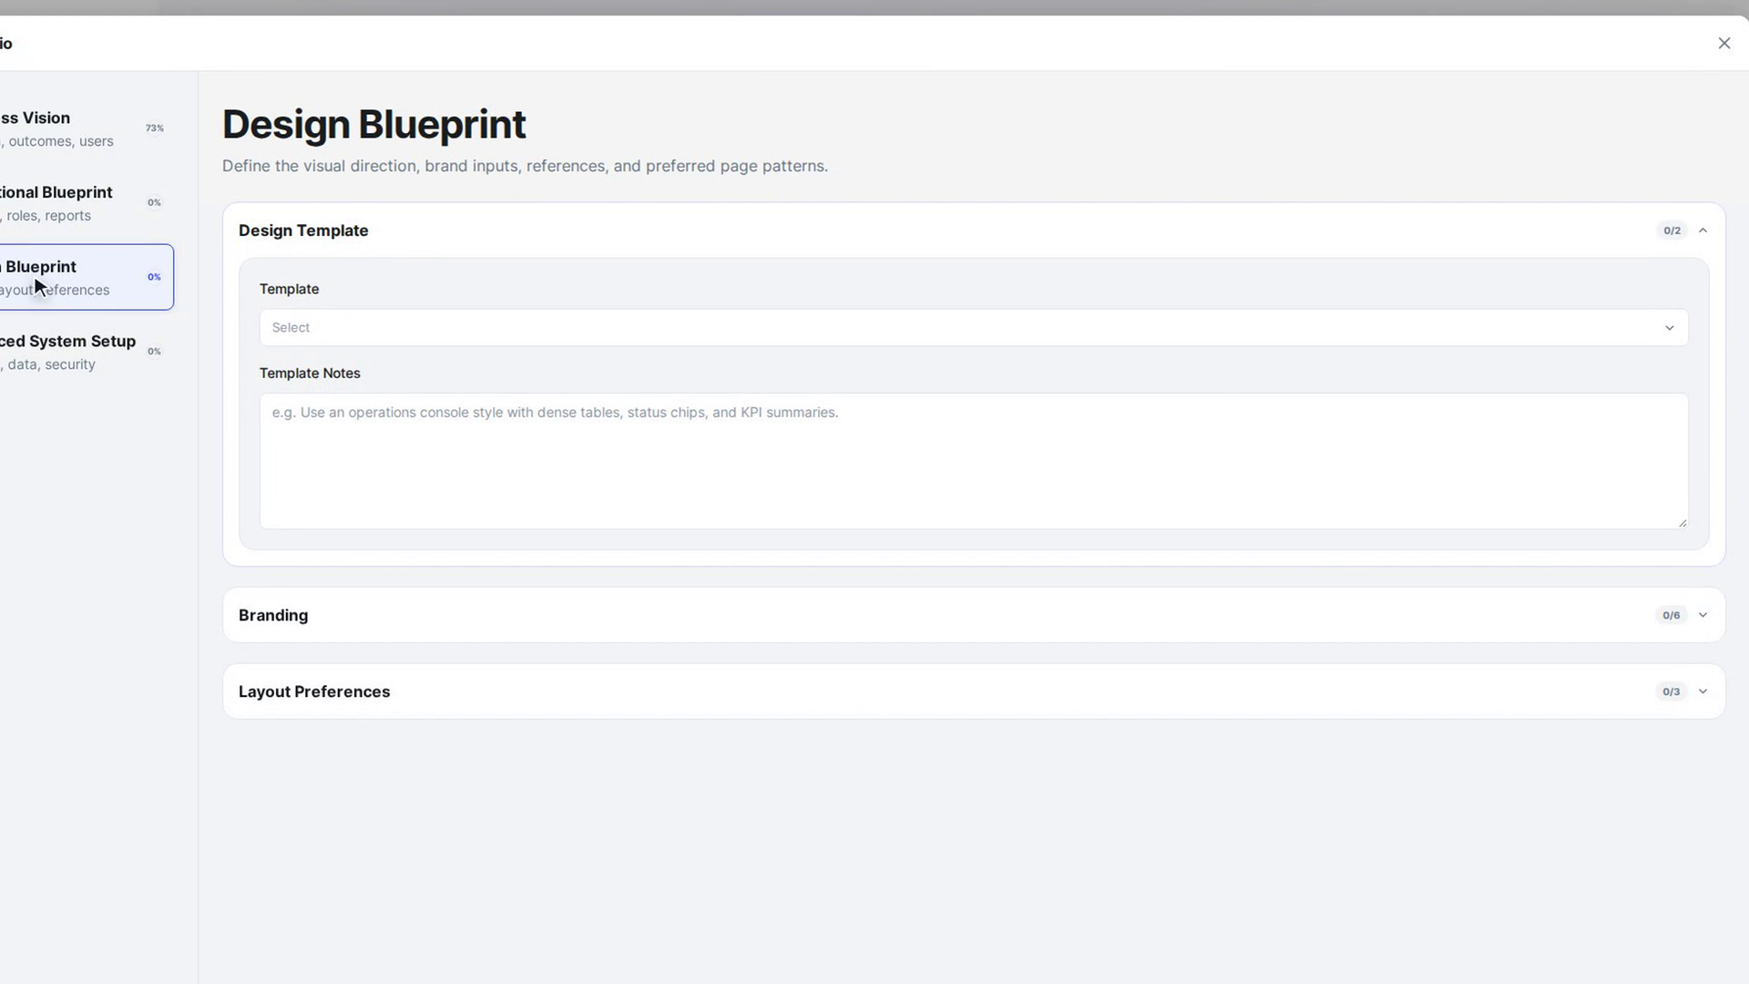Viewport: 1749px width, 984px height.
Task: Open the roles, reports Blueprint step in sidebar
Action: [x=82, y=203]
